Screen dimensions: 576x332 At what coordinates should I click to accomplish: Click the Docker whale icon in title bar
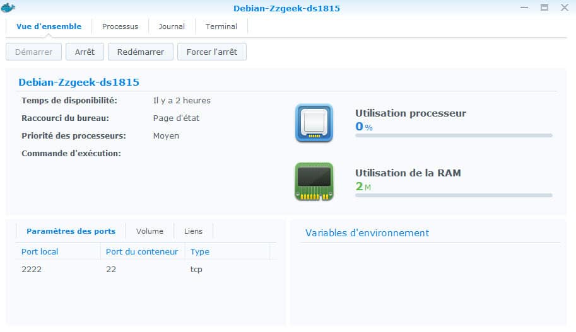click(x=8, y=8)
